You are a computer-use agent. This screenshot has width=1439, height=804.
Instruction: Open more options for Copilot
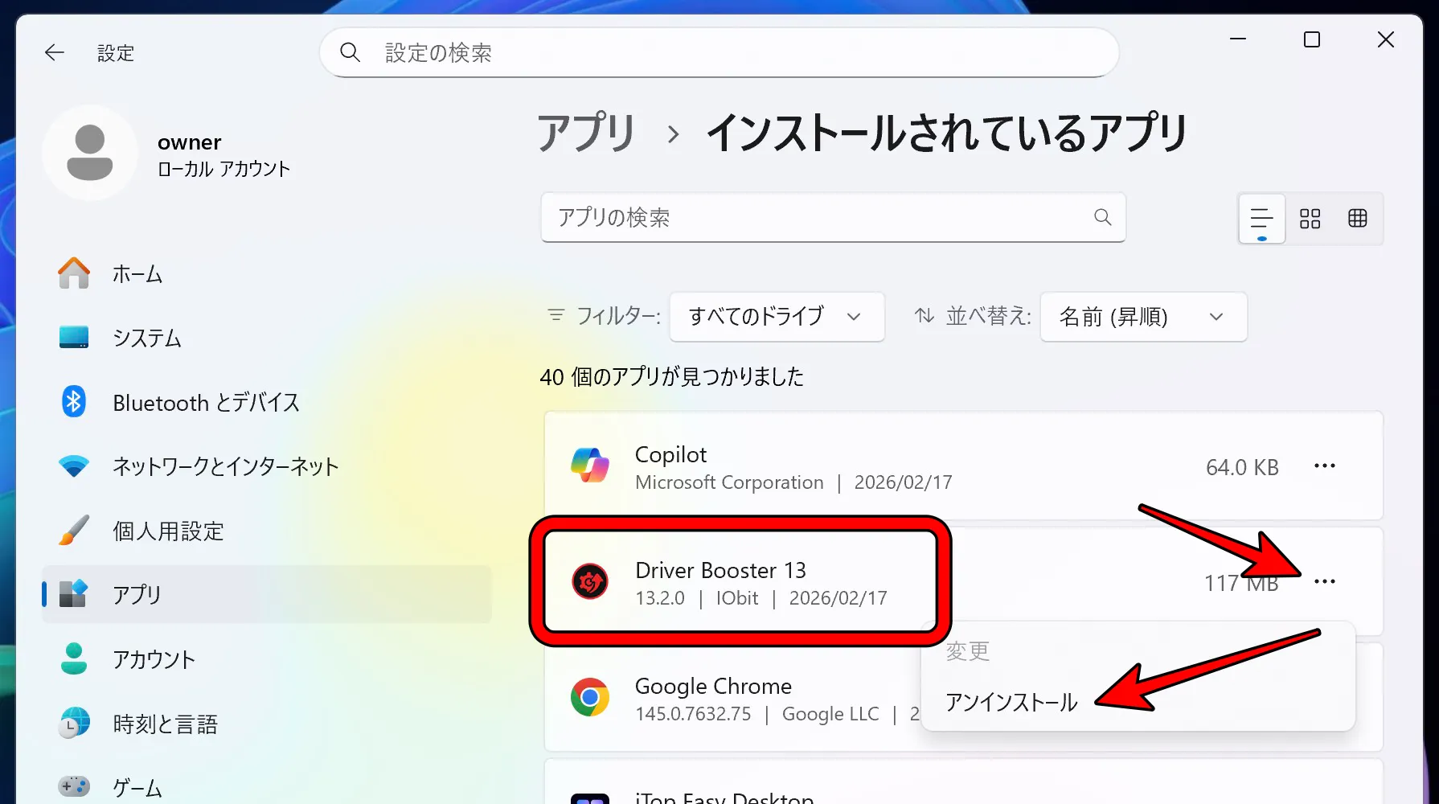tap(1324, 466)
